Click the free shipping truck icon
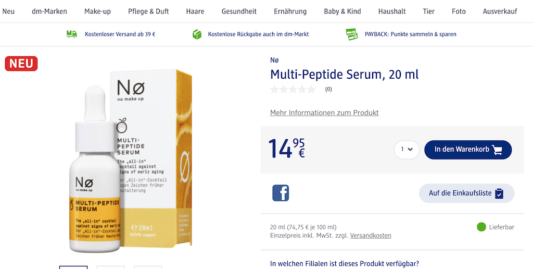Image resolution: width=533 pixels, height=269 pixels. click(72, 34)
